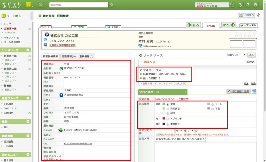
Task: Switch to the 関連情報(0) tab
Action: [69, 56]
